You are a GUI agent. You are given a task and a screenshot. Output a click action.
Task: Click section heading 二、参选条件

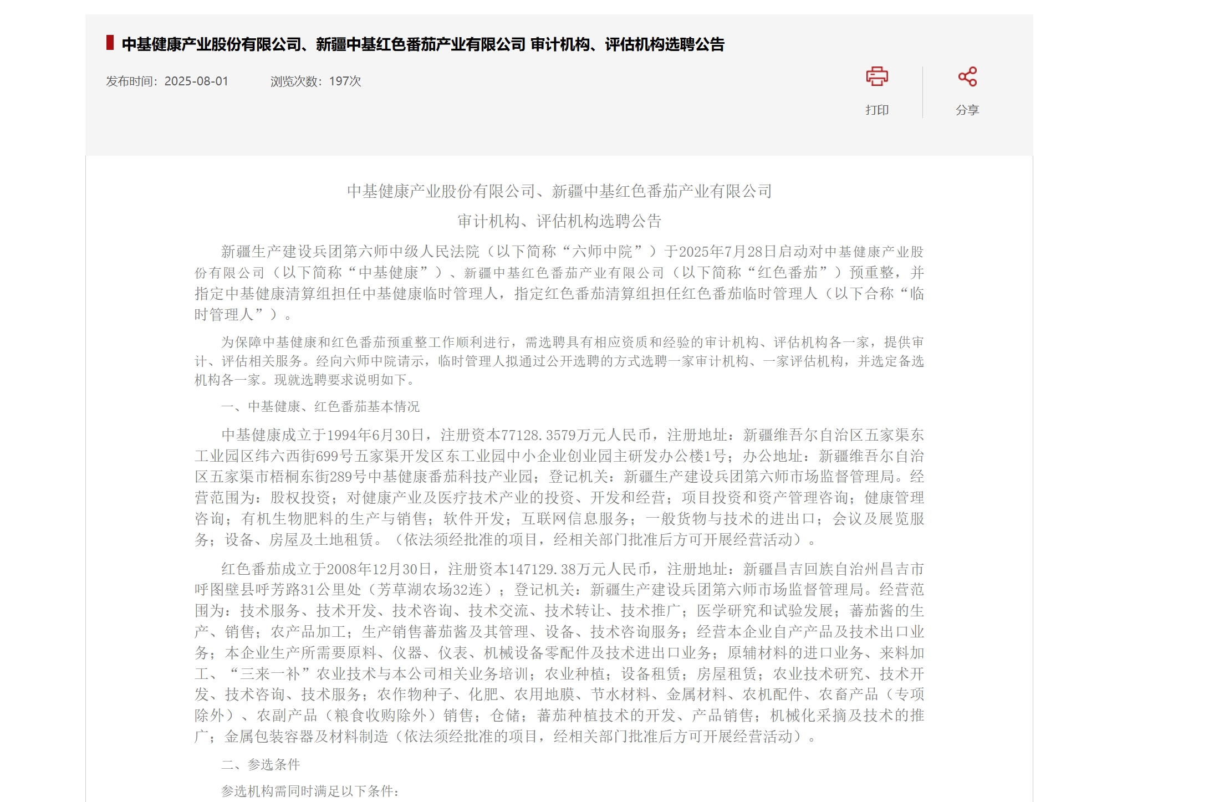[x=261, y=765]
